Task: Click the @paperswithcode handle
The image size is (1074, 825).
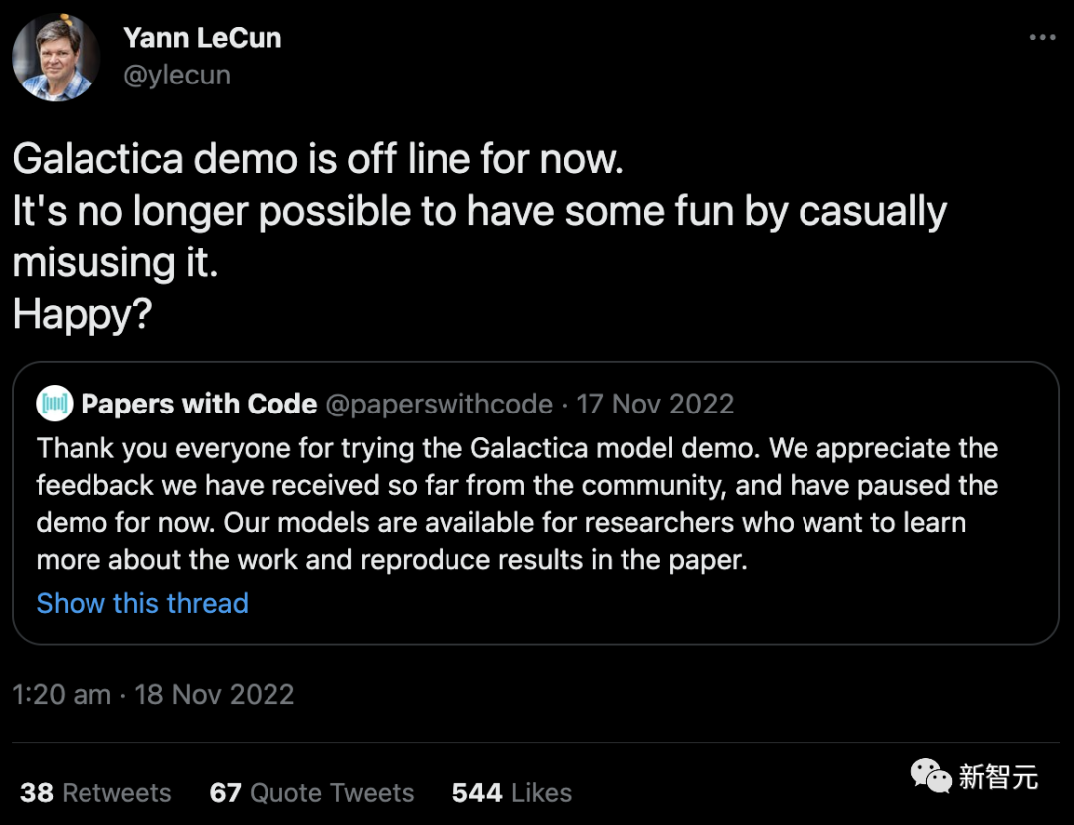Action: (x=440, y=404)
